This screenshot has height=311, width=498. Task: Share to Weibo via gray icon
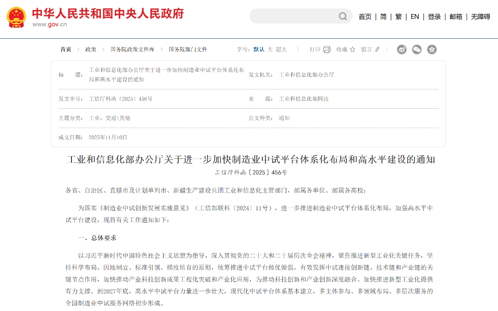[402, 49]
